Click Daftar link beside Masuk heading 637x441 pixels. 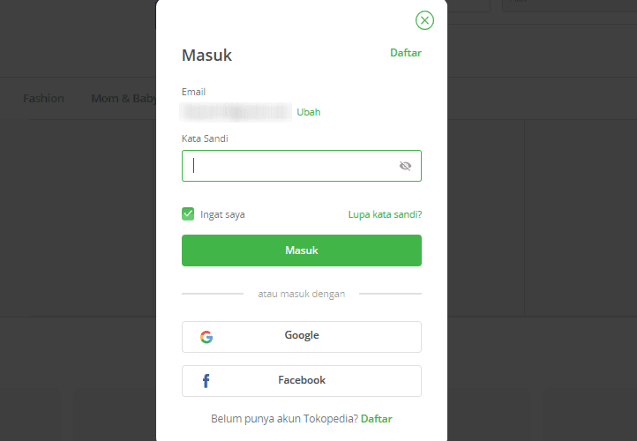point(406,53)
